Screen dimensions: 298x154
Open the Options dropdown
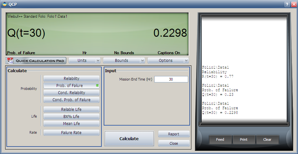pyautogui.click(x=168, y=61)
